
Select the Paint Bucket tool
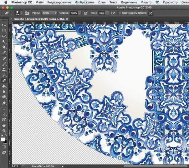click(x=4, y=86)
